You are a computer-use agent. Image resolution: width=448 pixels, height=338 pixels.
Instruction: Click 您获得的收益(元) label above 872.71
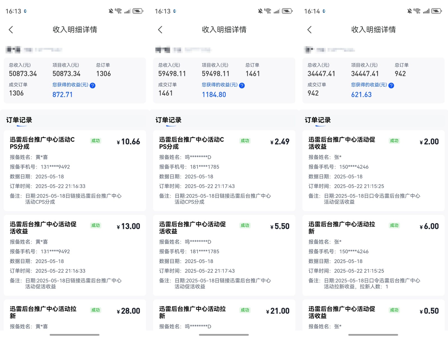pos(70,85)
